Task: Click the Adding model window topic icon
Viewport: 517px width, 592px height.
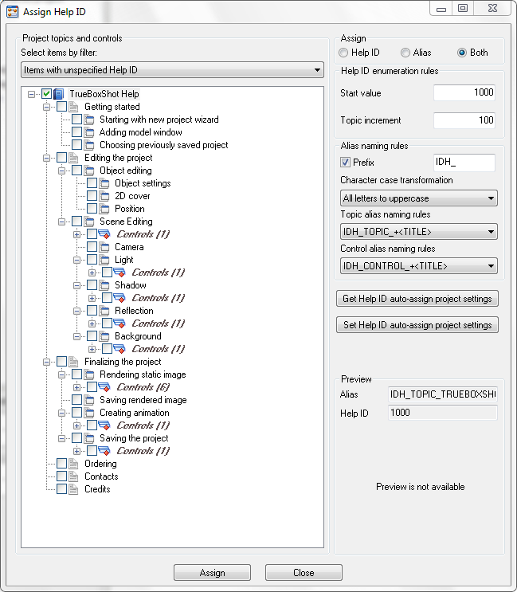Action: 89,132
